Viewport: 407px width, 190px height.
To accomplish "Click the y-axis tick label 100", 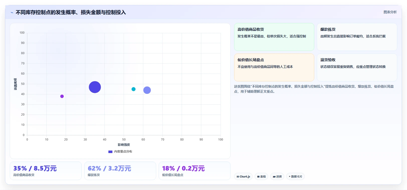I will pyautogui.click(x=22, y=33).
